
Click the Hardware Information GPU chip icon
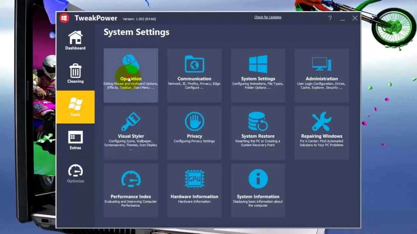(194, 179)
